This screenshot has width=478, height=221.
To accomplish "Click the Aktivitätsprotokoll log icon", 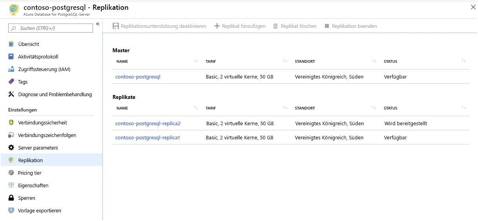I will coord(11,57).
